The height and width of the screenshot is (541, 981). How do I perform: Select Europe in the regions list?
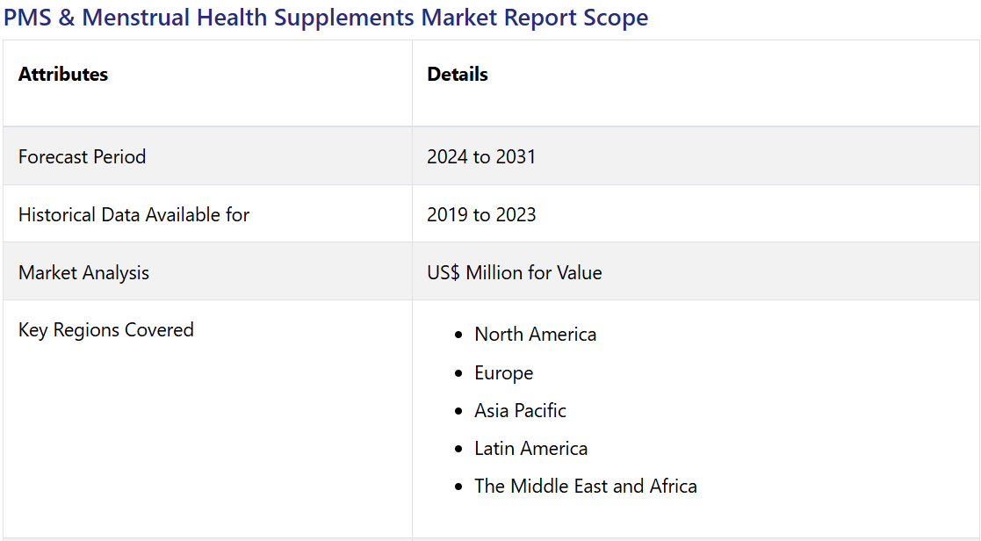pyautogui.click(x=504, y=373)
